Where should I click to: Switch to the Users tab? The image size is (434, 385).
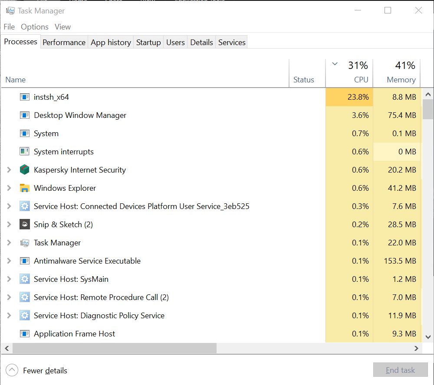coord(175,42)
